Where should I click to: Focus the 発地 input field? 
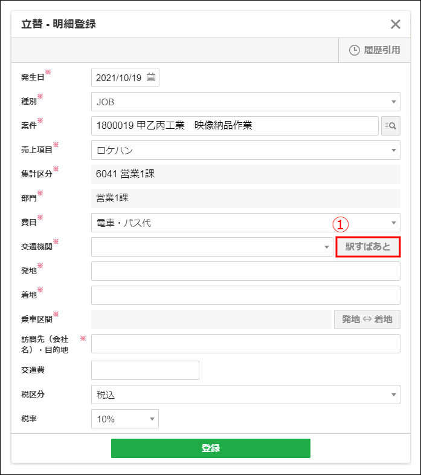[x=245, y=271]
